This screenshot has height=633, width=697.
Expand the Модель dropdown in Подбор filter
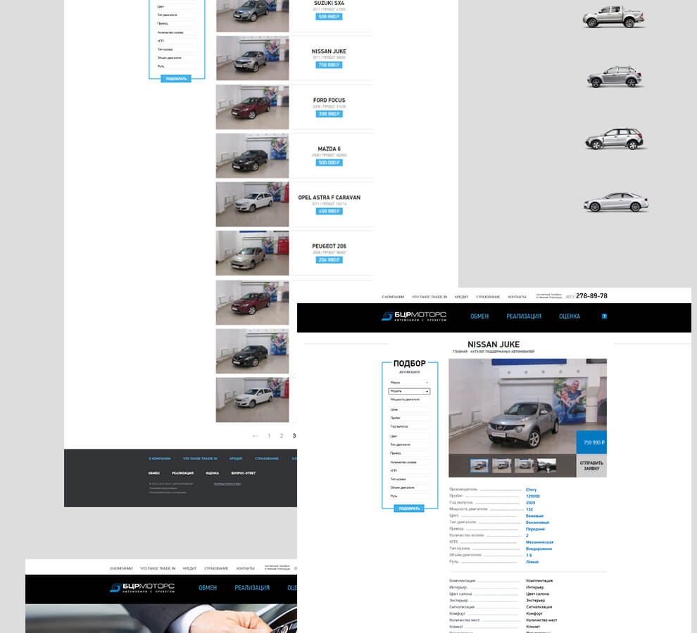click(409, 391)
